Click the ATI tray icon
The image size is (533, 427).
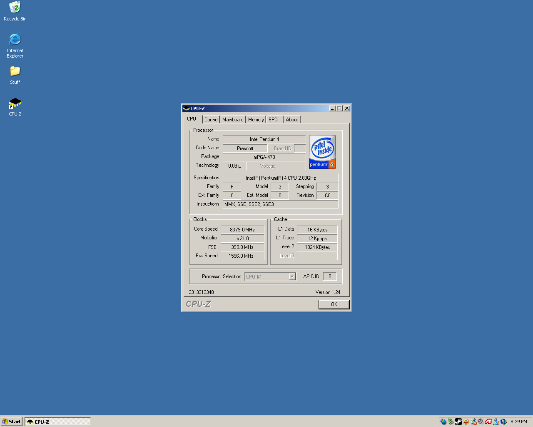coord(488,422)
